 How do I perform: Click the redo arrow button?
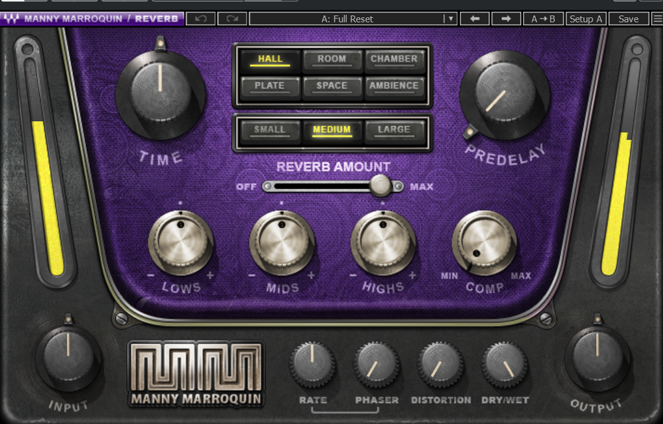coord(232,19)
